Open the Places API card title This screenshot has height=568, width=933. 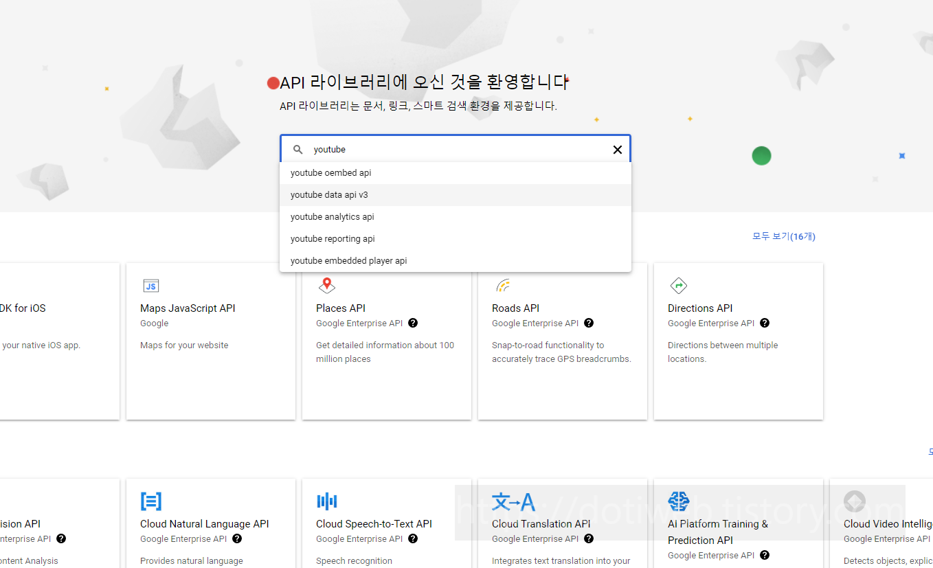[x=341, y=308]
